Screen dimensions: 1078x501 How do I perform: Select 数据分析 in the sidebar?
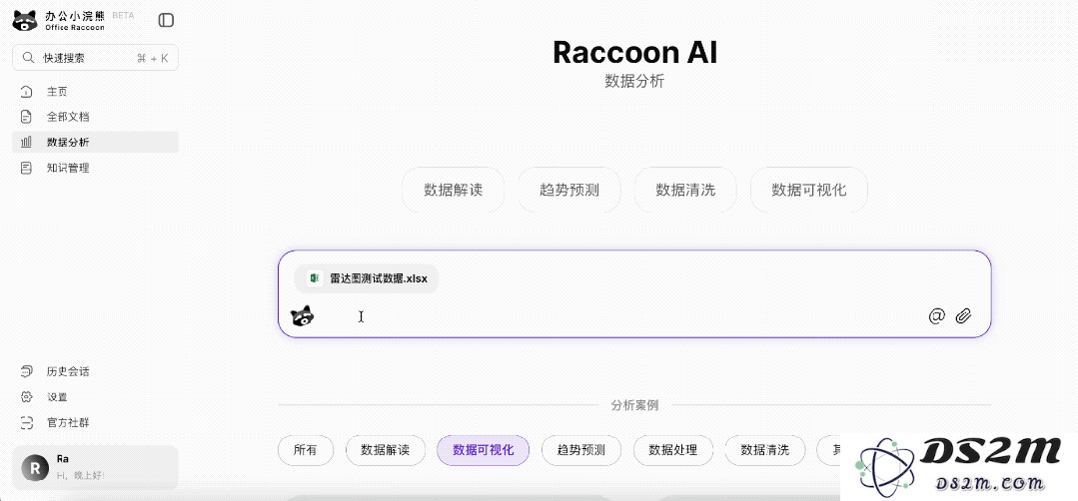(x=95, y=142)
